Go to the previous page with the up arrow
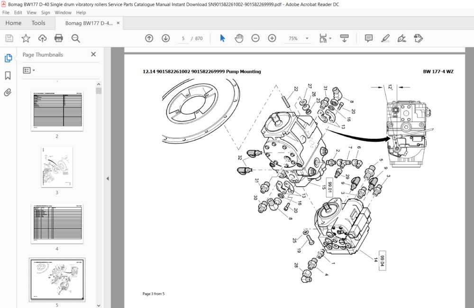The height and width of the screenshot is (308, 474). 149,38
